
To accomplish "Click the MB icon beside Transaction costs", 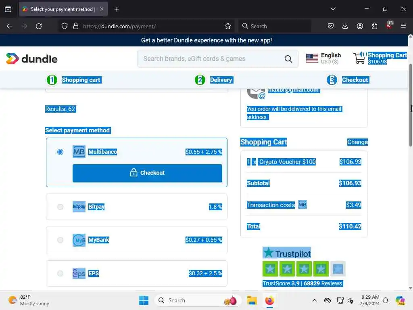I will (302, 205).
